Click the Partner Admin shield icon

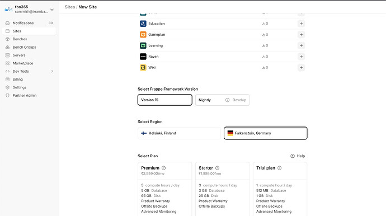tap(7, 95)
